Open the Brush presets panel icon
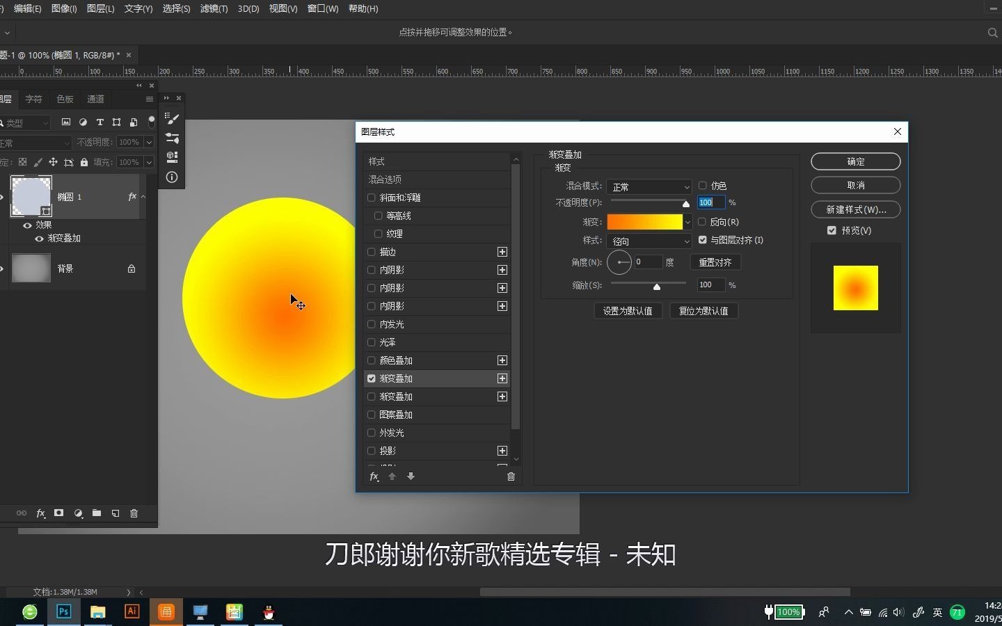This screenshot has width=1002, height=626. click(x=172, y=138)
